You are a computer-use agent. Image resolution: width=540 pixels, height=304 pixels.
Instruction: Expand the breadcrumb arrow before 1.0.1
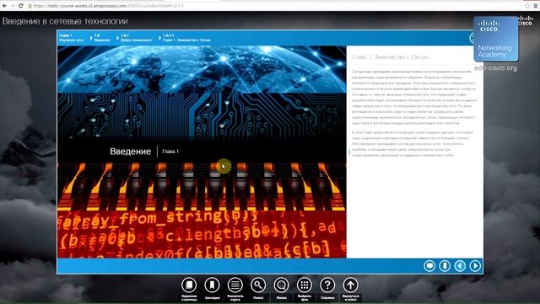pos(117,37)
